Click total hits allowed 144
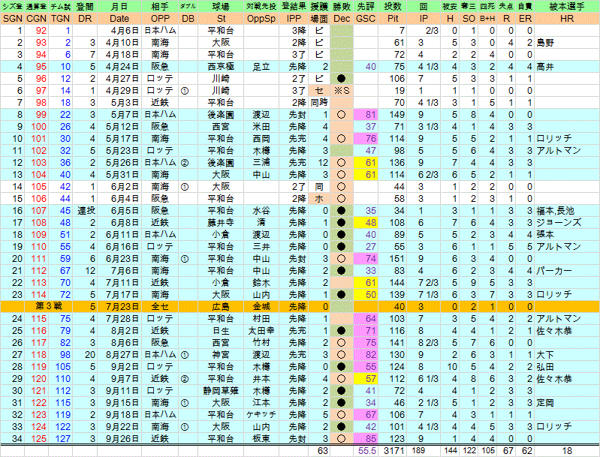600x457 pixels. 451,450
